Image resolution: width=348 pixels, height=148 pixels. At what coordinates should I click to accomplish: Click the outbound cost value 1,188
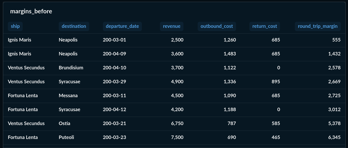click(230, 109)
